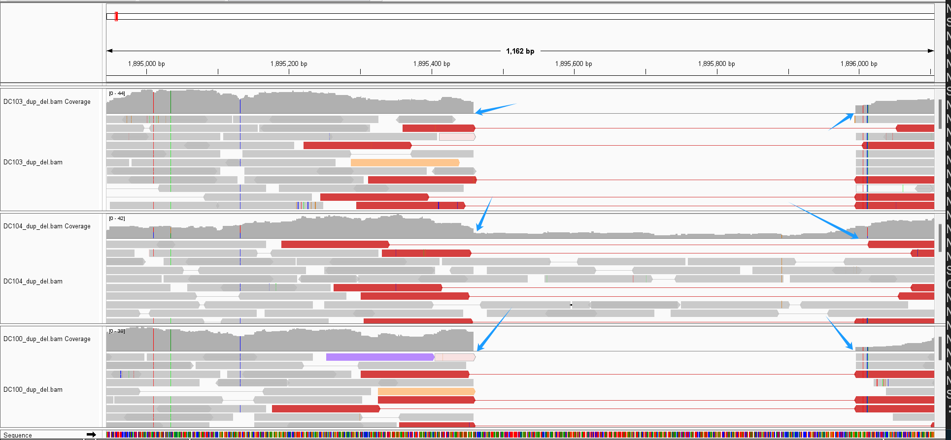Click the [0 - 44] data range label

point(117,93)
